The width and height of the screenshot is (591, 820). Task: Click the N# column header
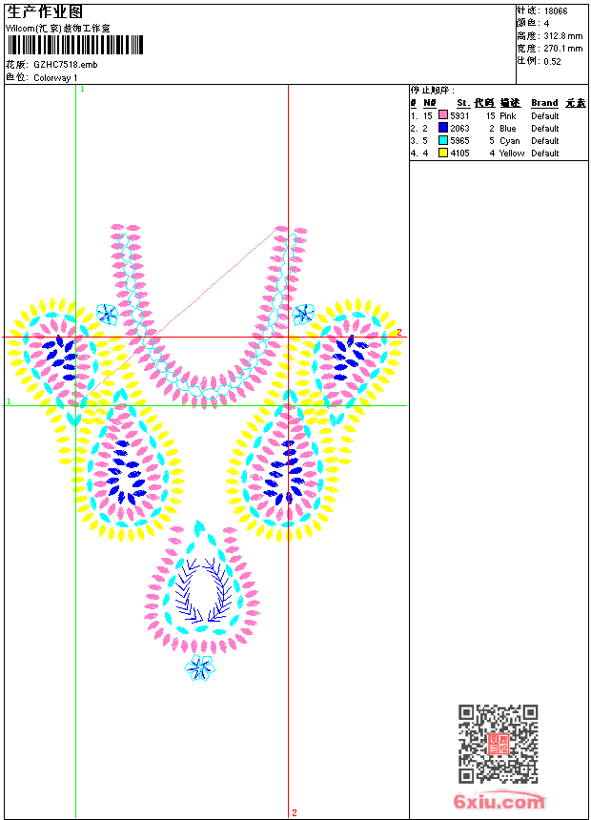[x=429, y=103]
